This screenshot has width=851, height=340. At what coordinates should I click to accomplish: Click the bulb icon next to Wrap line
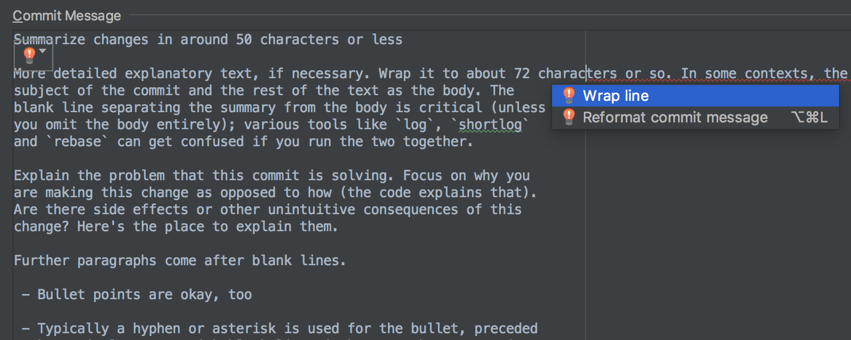tap(568, 95)
